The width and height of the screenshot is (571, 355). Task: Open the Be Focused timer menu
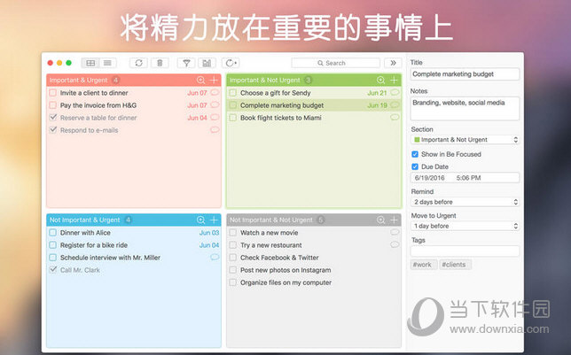231,63
